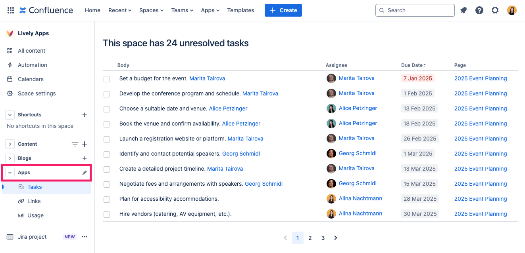The width and height of the screenshot is (525, 253).
Task: Click the blue Create button
Action: click(283, 10)
